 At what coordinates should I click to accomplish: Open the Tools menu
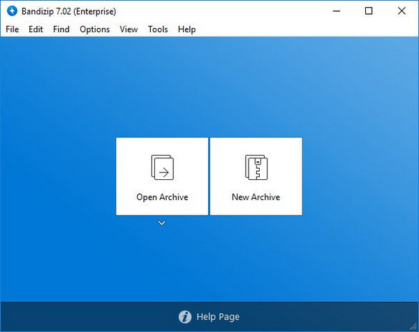pyautogui.click(x=158, y=29)
